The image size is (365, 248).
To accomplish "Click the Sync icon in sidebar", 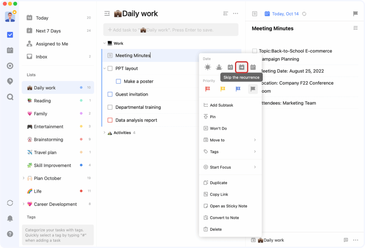I will 10,203.
